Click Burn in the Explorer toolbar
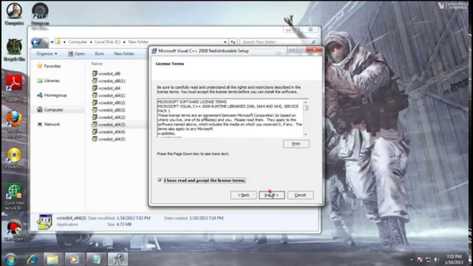473x266 pixels. pos(99,54)
